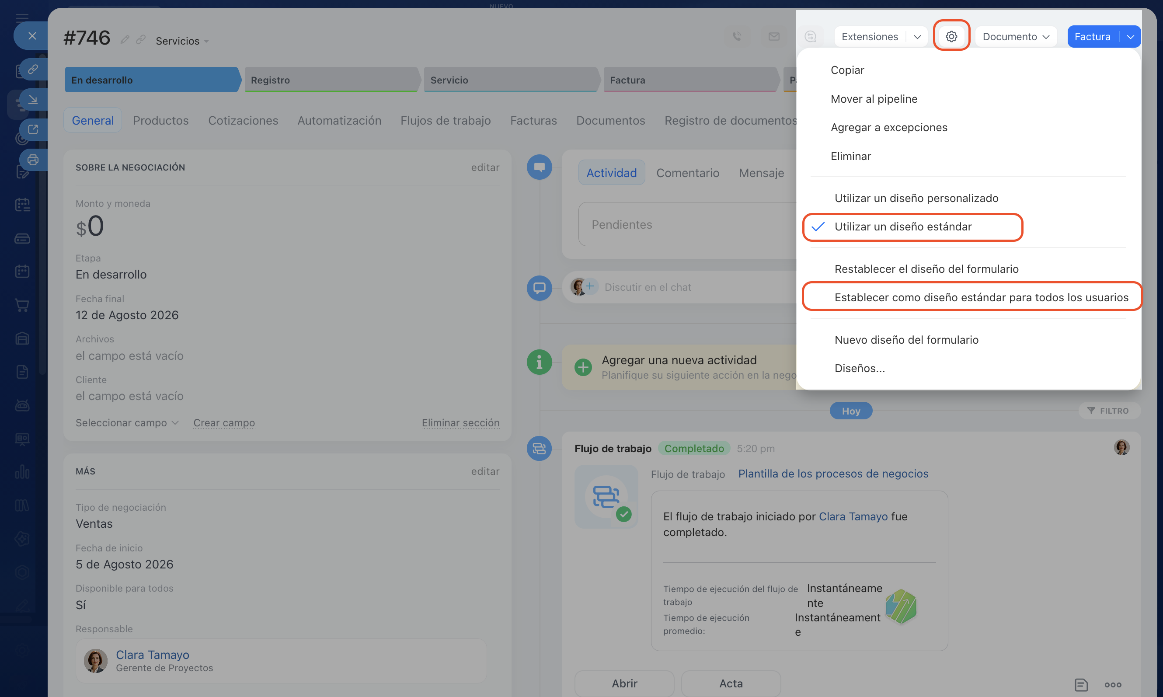Viewport: 1163px width, 697px height.
Task: Click editar in 'Sobre la negociación' section
Action: point(485,167)
